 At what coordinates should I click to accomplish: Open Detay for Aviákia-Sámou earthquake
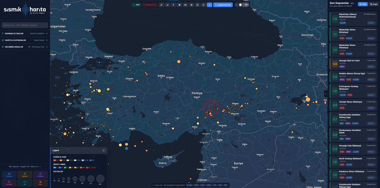pyautogui.click(x=371, y=80)
